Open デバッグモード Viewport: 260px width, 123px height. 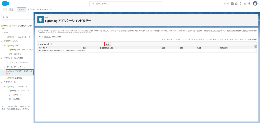[x=15, y=95]
